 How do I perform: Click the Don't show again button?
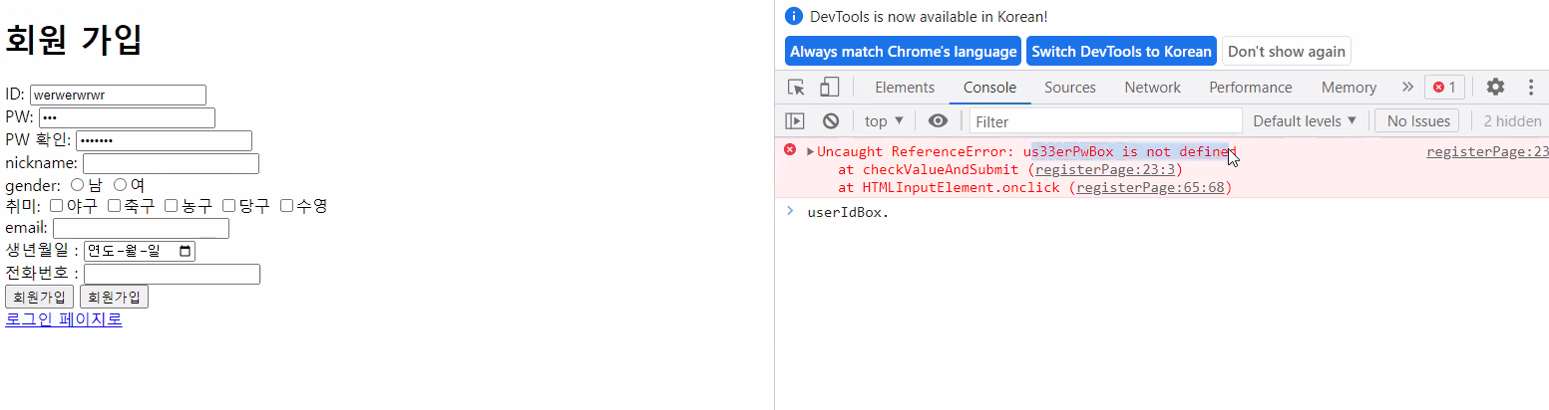pyautogui.click(x=1287, y=51)
